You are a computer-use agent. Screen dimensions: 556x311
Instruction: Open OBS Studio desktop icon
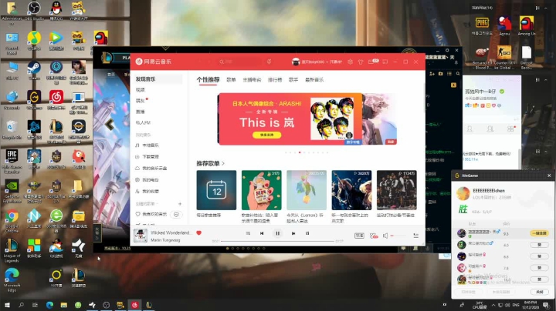34,10
